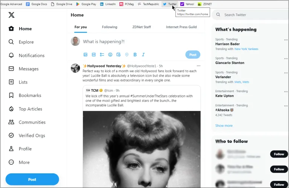289x188 pixels.
Task: Open the LinkedIn bookmark in browser bar
Action: [x=108, y=4]
